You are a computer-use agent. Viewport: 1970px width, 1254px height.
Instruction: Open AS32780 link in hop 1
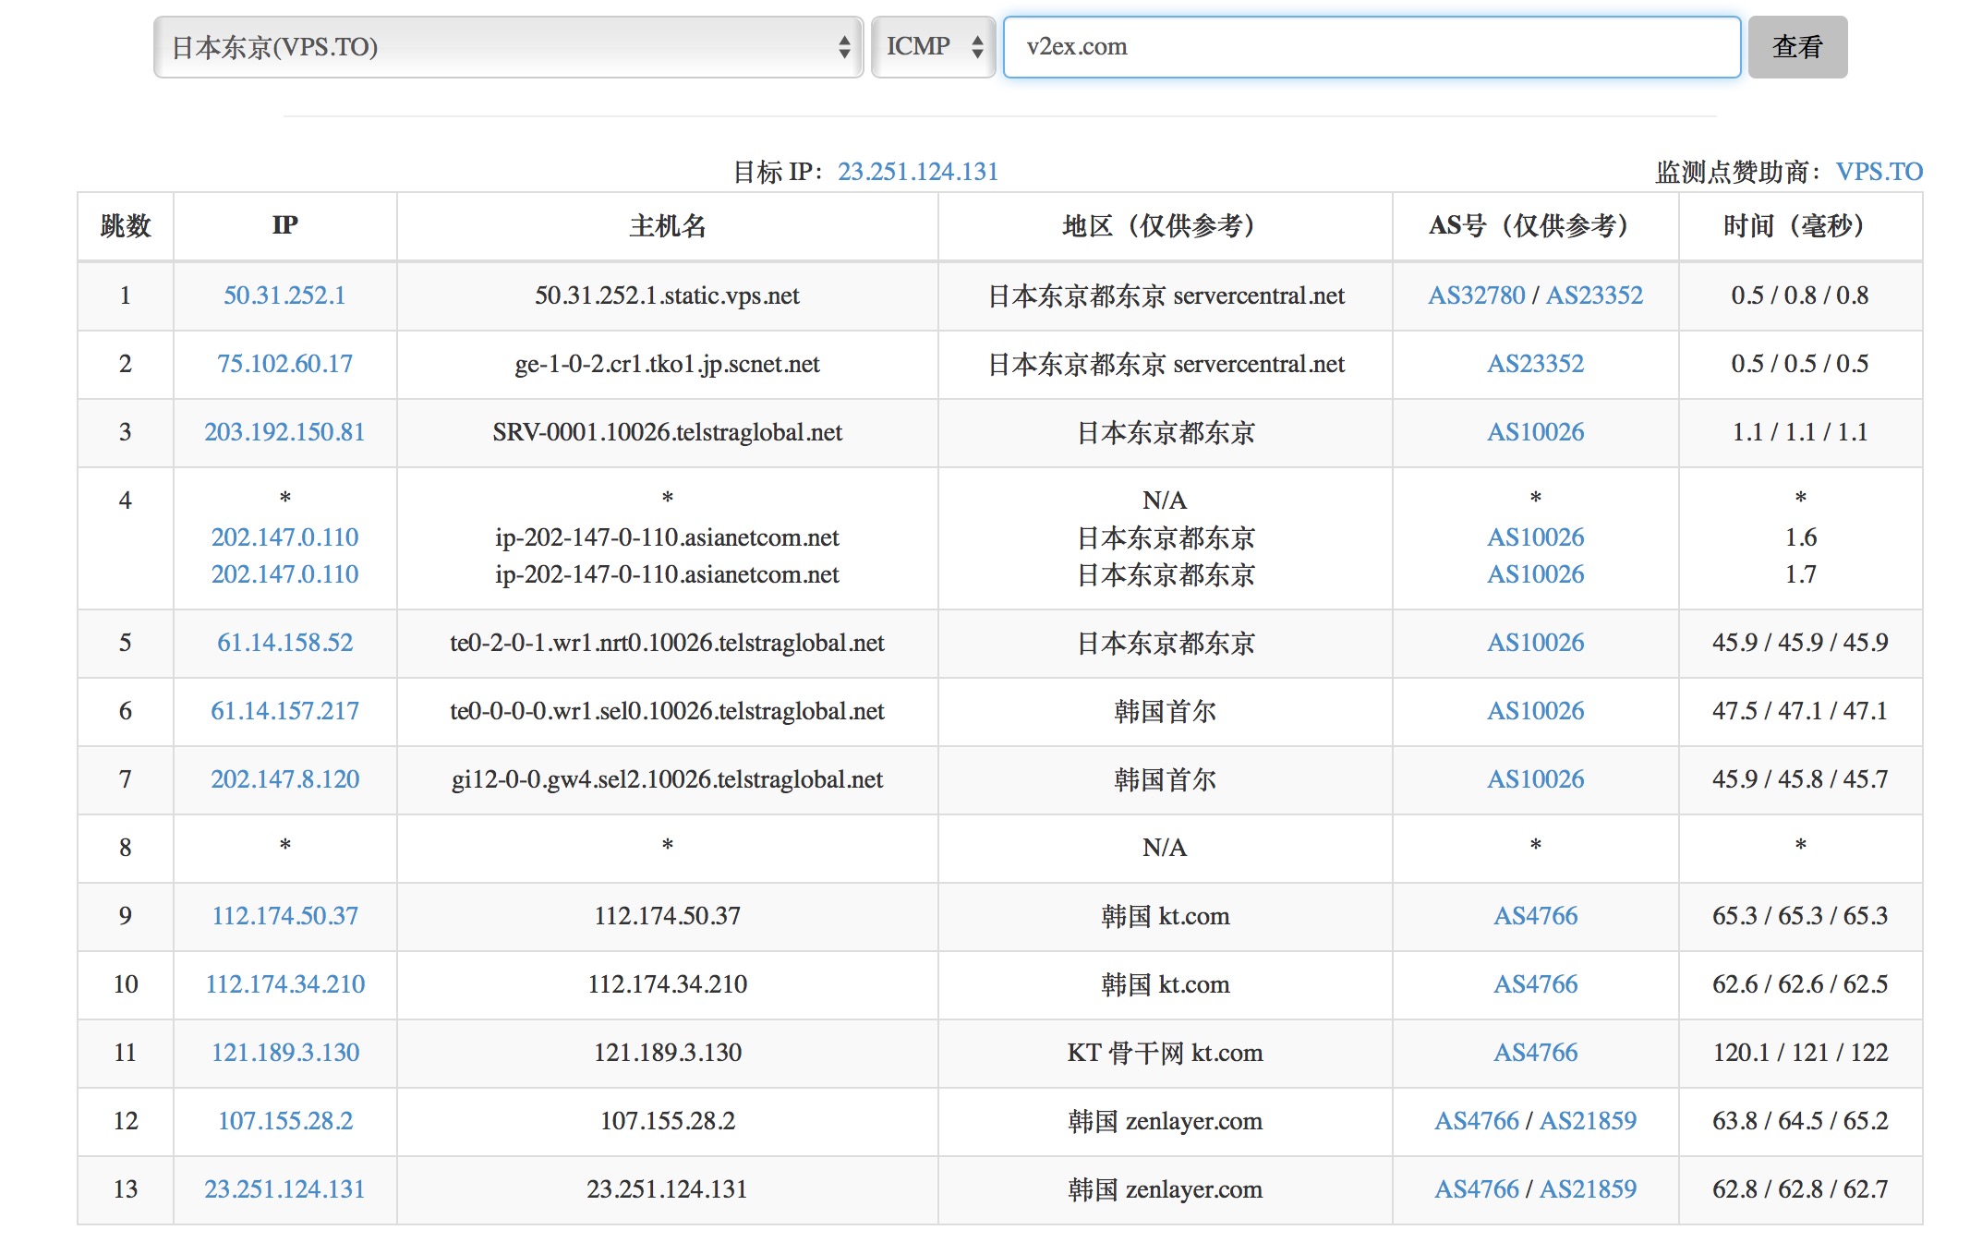(x=1476, y=295)
